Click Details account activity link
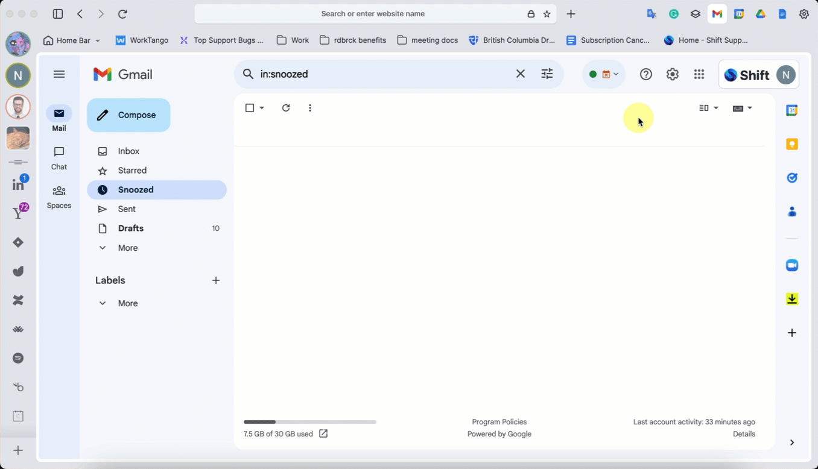Screen dimensions: 818x469 (x=744, y=434)
